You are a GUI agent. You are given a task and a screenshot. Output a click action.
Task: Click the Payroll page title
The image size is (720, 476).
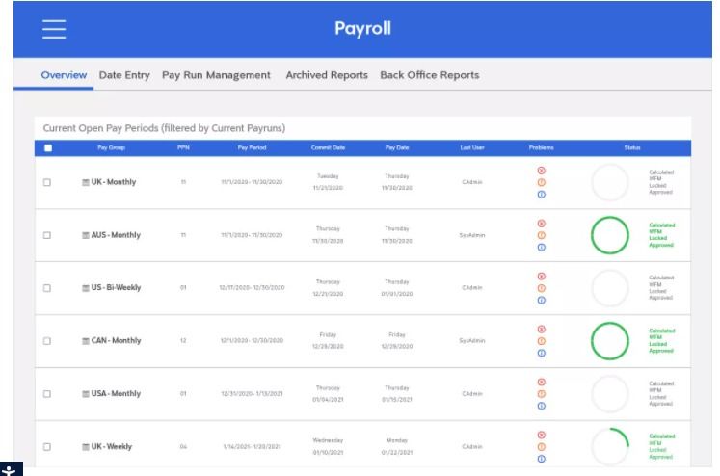362,29
